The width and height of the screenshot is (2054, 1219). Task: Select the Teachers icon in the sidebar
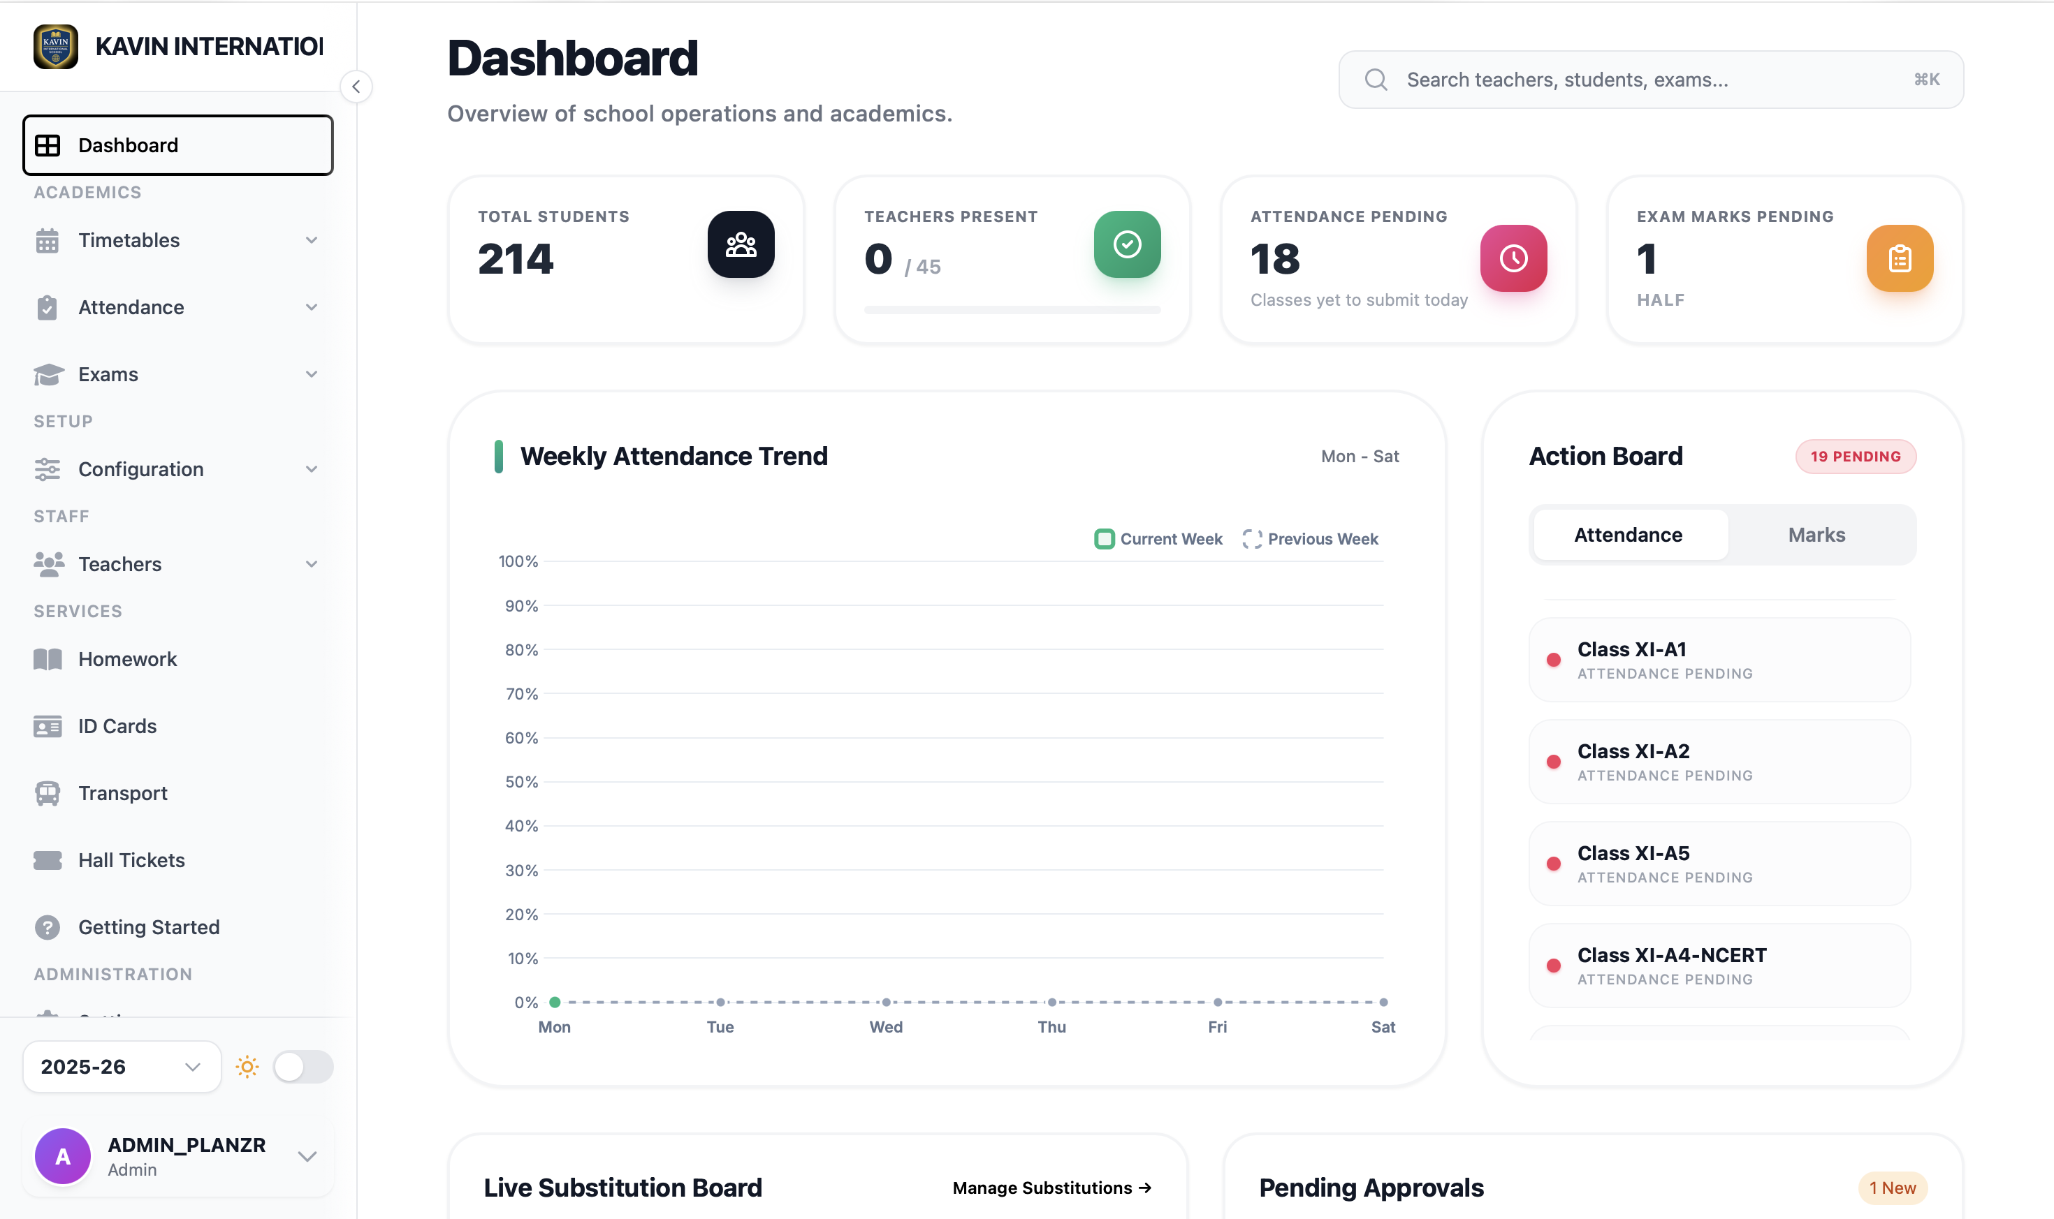coord(47,563)
